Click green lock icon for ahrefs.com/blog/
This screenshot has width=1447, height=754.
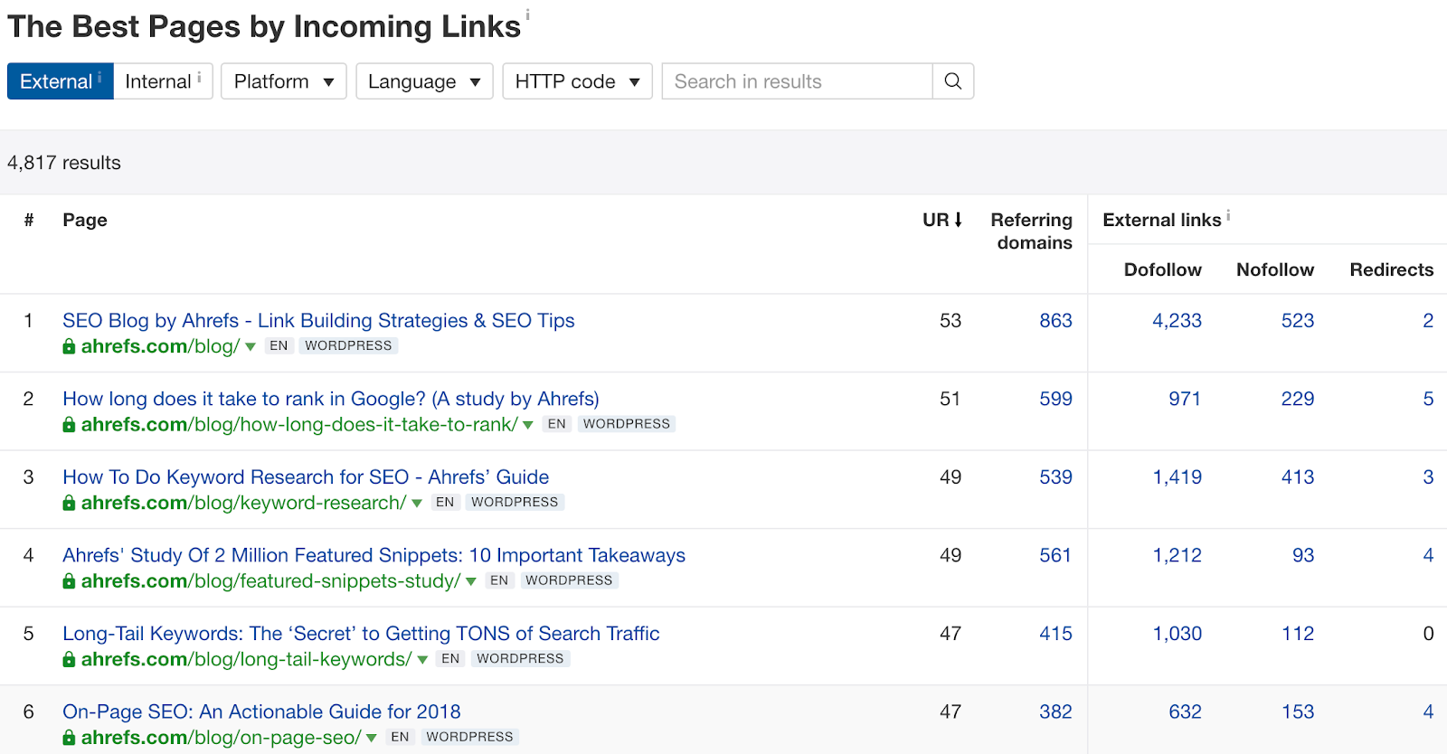pos(69,346)
